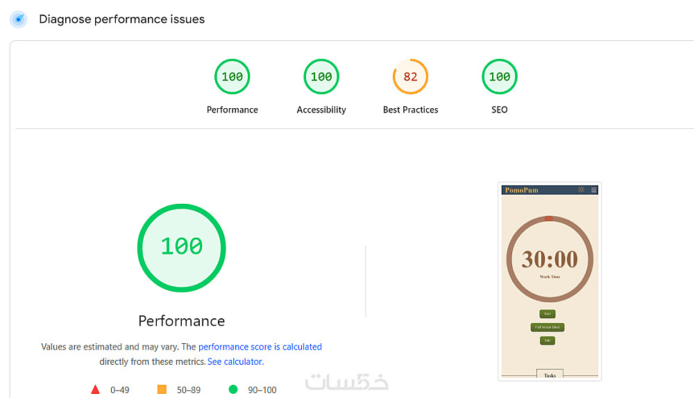
Task: Click the bottom small green button in screenshot
Action: 548,340
